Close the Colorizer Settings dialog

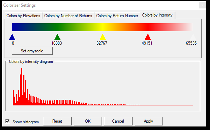click(202, 5)
